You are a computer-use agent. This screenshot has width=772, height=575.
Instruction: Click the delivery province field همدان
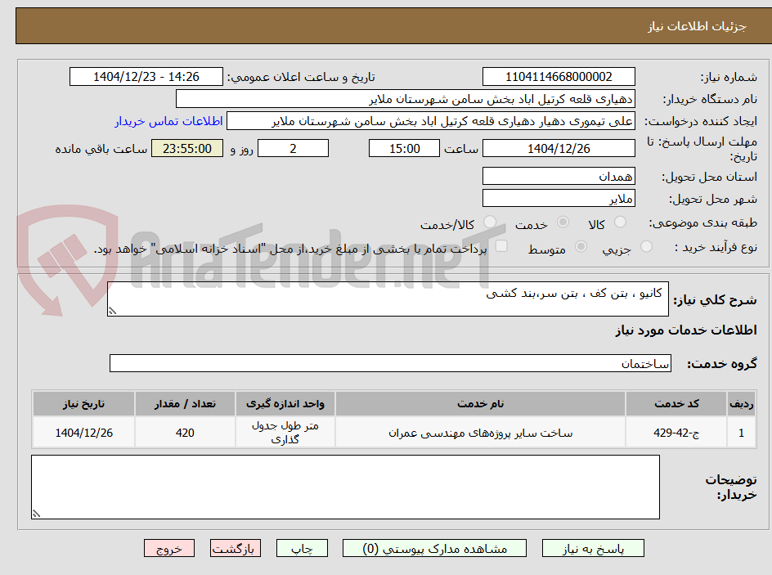(x=559, y=176)
